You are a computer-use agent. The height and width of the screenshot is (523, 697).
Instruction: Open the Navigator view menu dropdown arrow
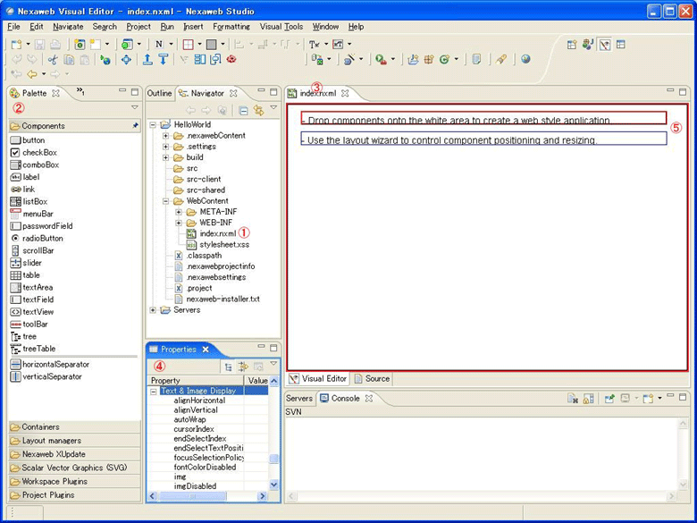[273, 107]
